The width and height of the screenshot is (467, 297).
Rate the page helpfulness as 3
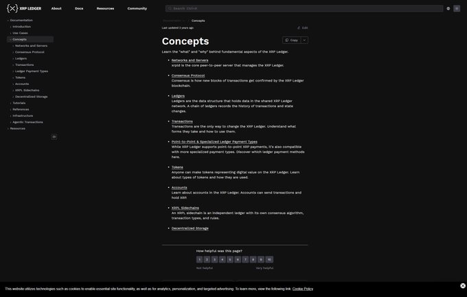214,259
